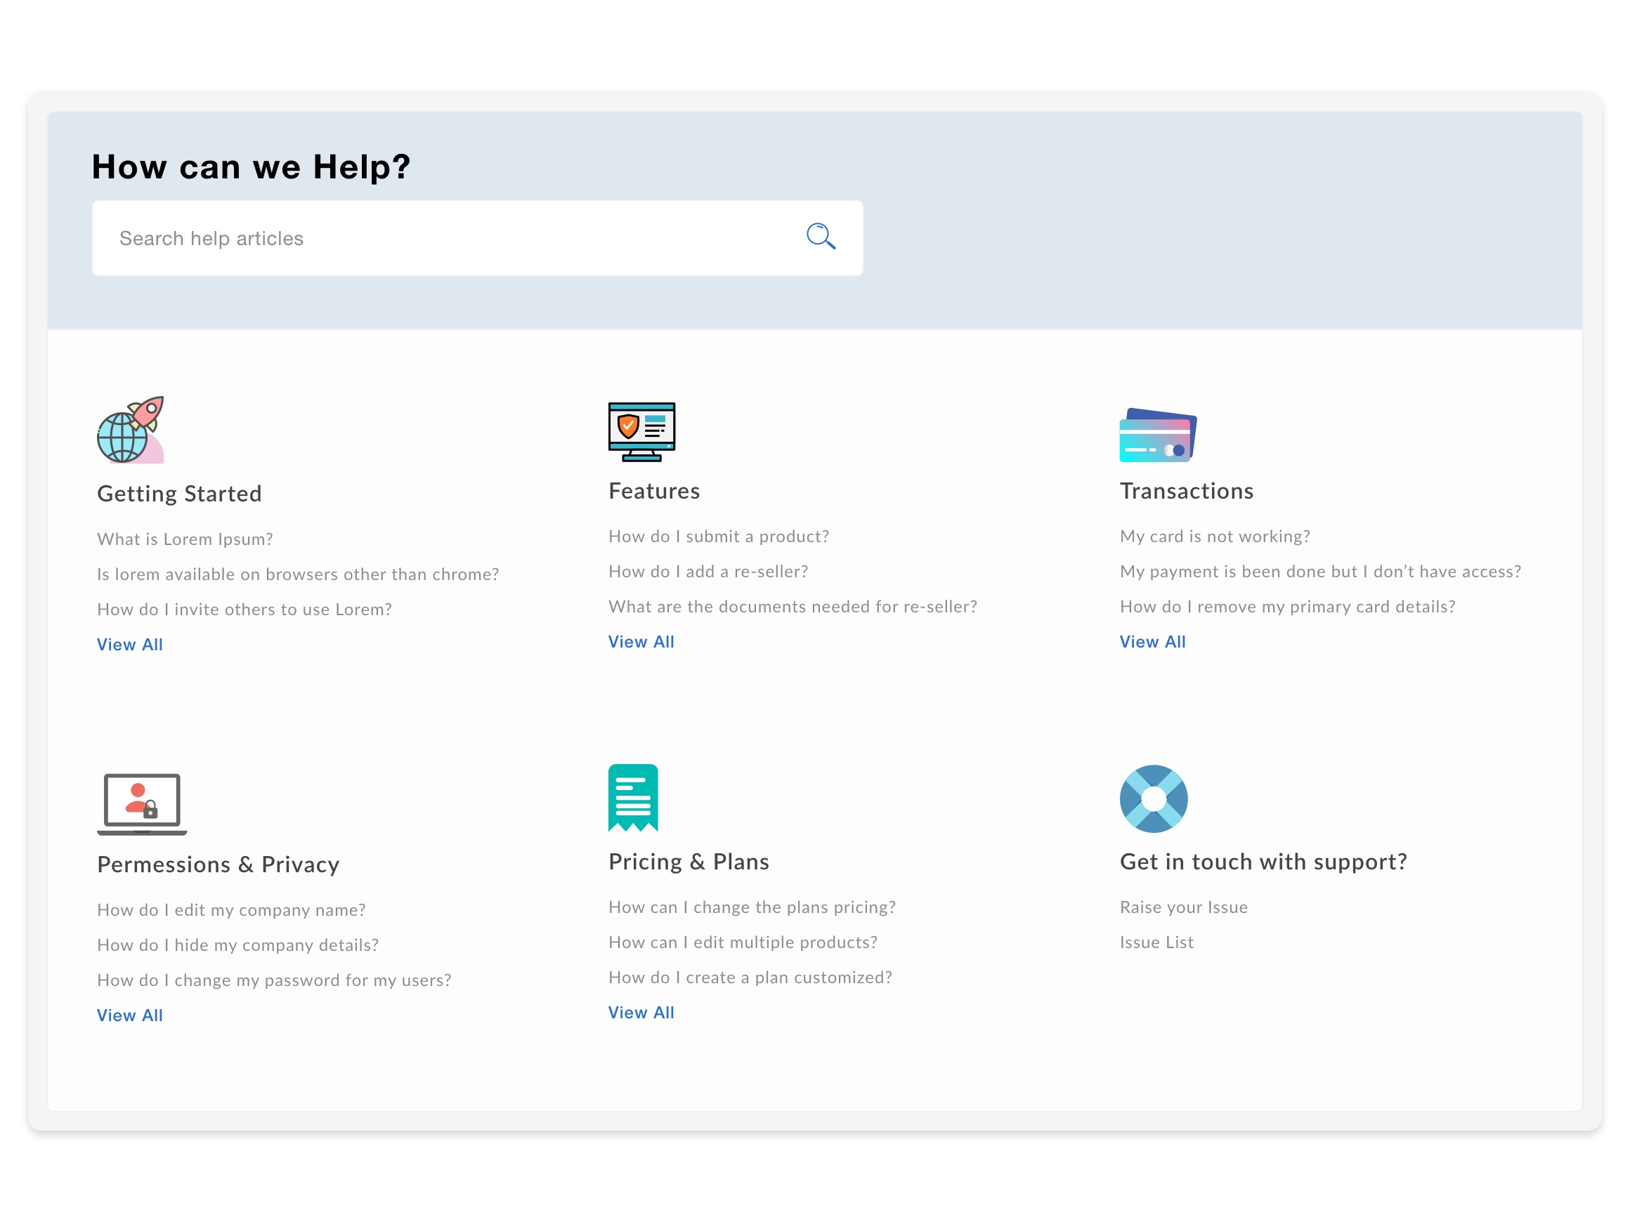Click the Transactions credit card icon

1157,435
